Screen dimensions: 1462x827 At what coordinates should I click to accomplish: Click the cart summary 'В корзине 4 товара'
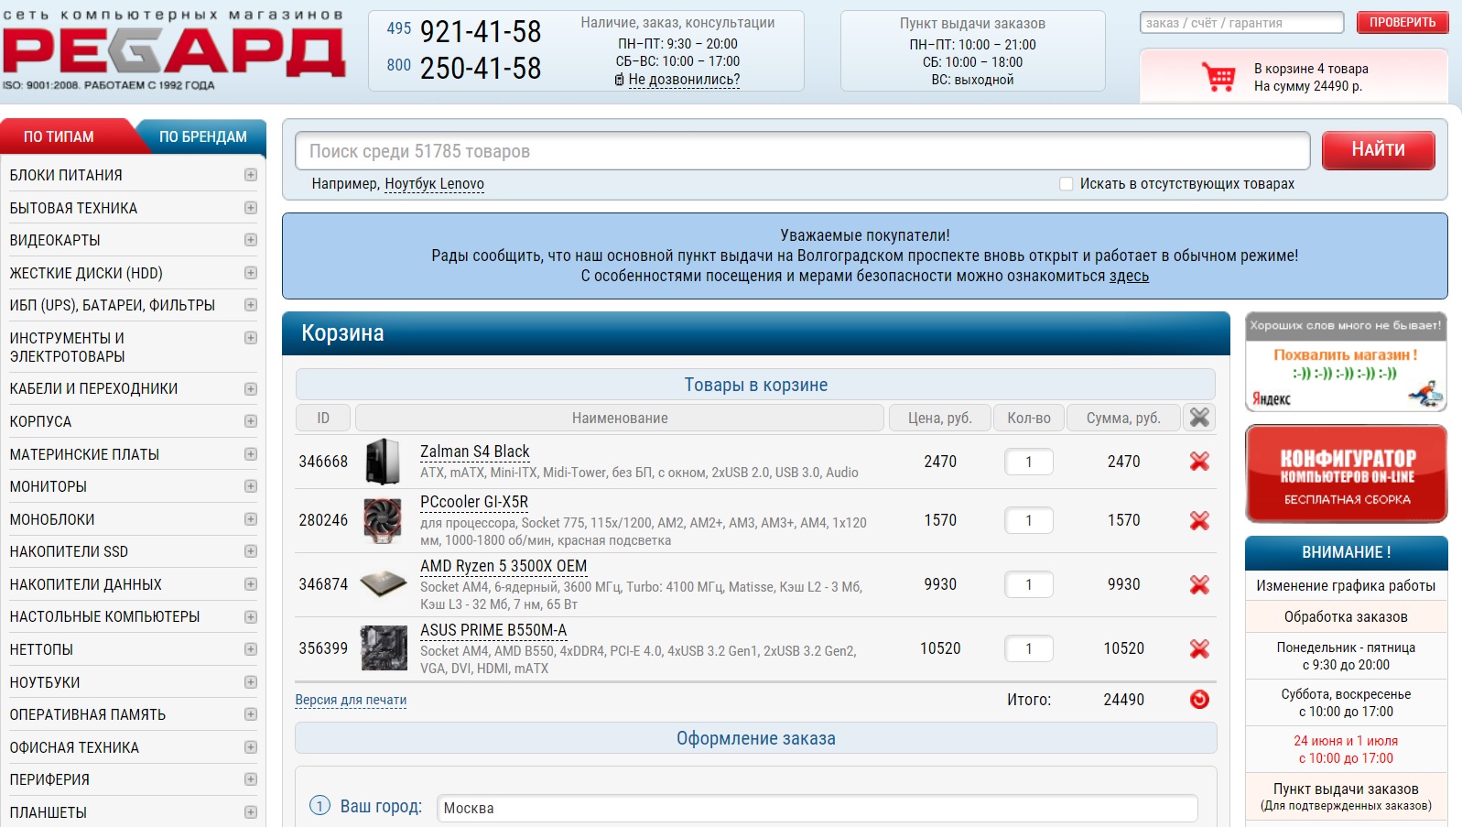tap(1311, 69)
